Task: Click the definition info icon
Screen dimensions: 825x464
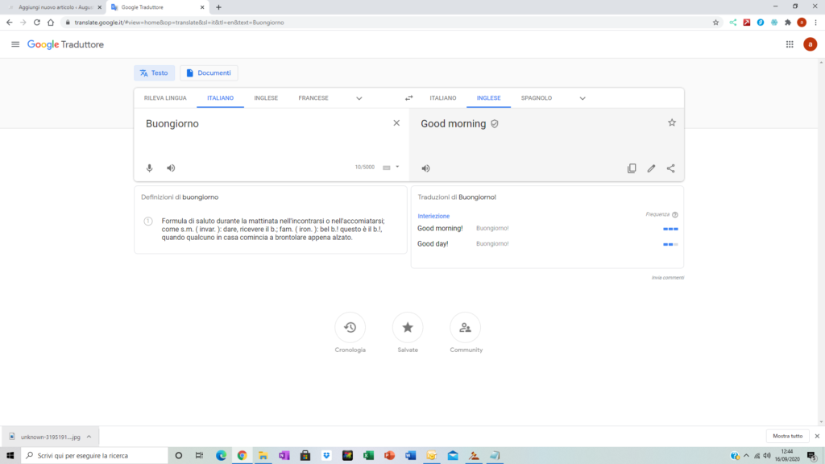Action: pos(148,222)
